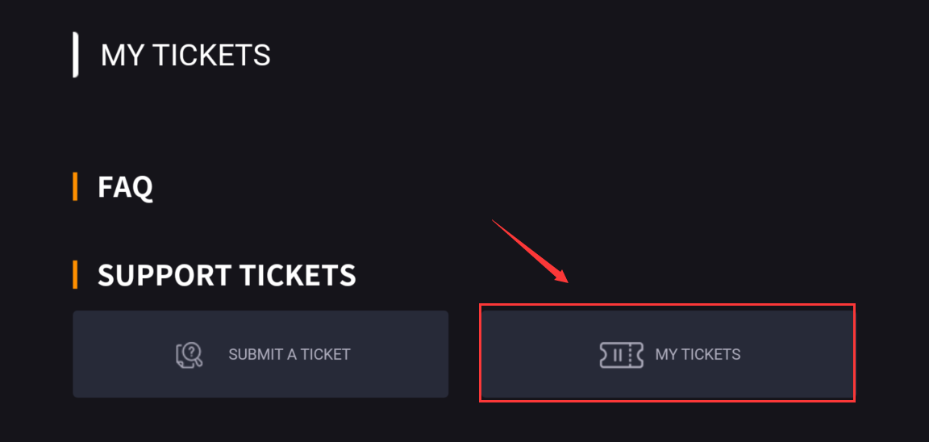This screenshot has width=929, height=442.
Task: Click the MY TICKETS page title
Action: pos(185,55)
